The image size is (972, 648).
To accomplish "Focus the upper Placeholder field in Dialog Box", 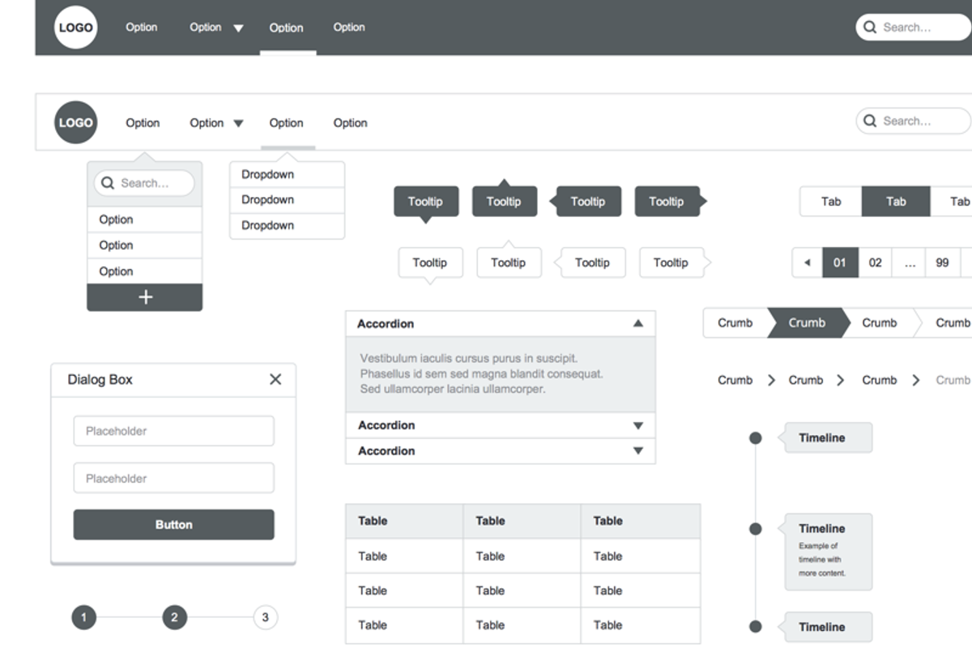I will click(x=174, y=432).
